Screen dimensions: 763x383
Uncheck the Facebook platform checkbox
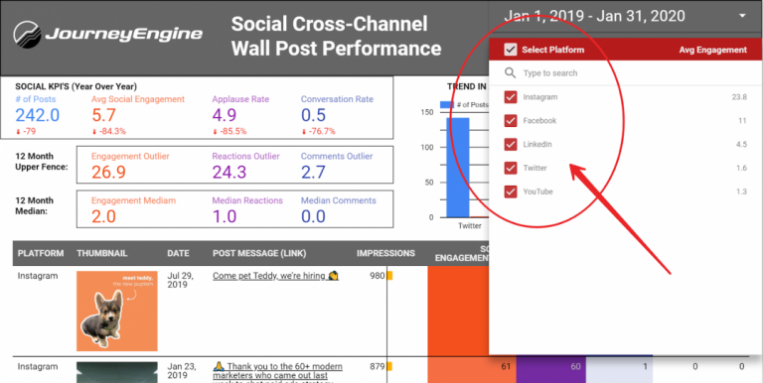tap(510, 120)
